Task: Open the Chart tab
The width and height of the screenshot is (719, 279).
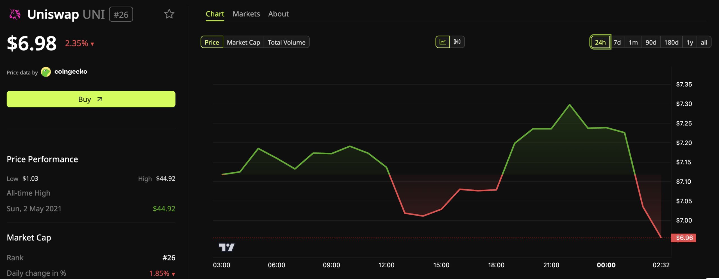Action: 215,14
